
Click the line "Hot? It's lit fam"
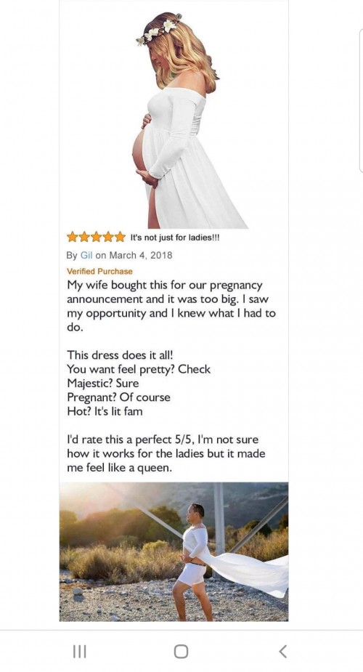(105, 411)
